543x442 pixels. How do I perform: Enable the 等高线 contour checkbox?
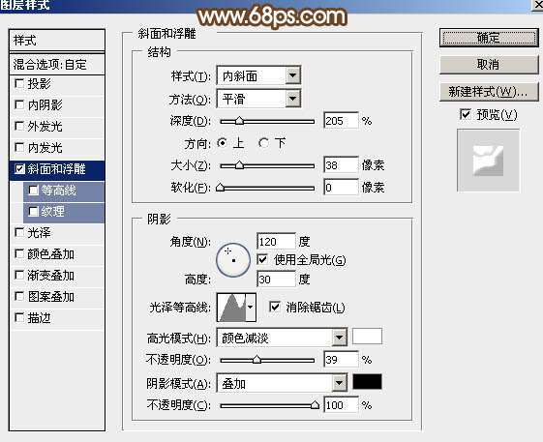[x=34, y=190]
